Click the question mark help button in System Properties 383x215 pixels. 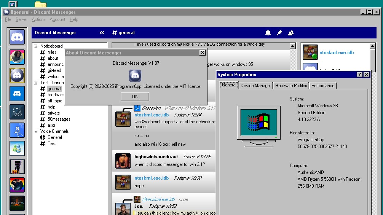pos(360,75)
